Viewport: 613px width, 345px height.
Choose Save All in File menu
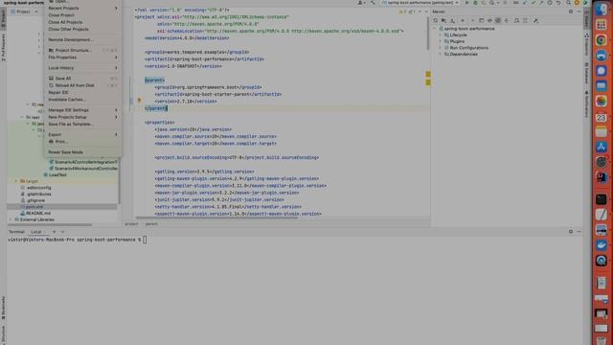pos(82,79)
